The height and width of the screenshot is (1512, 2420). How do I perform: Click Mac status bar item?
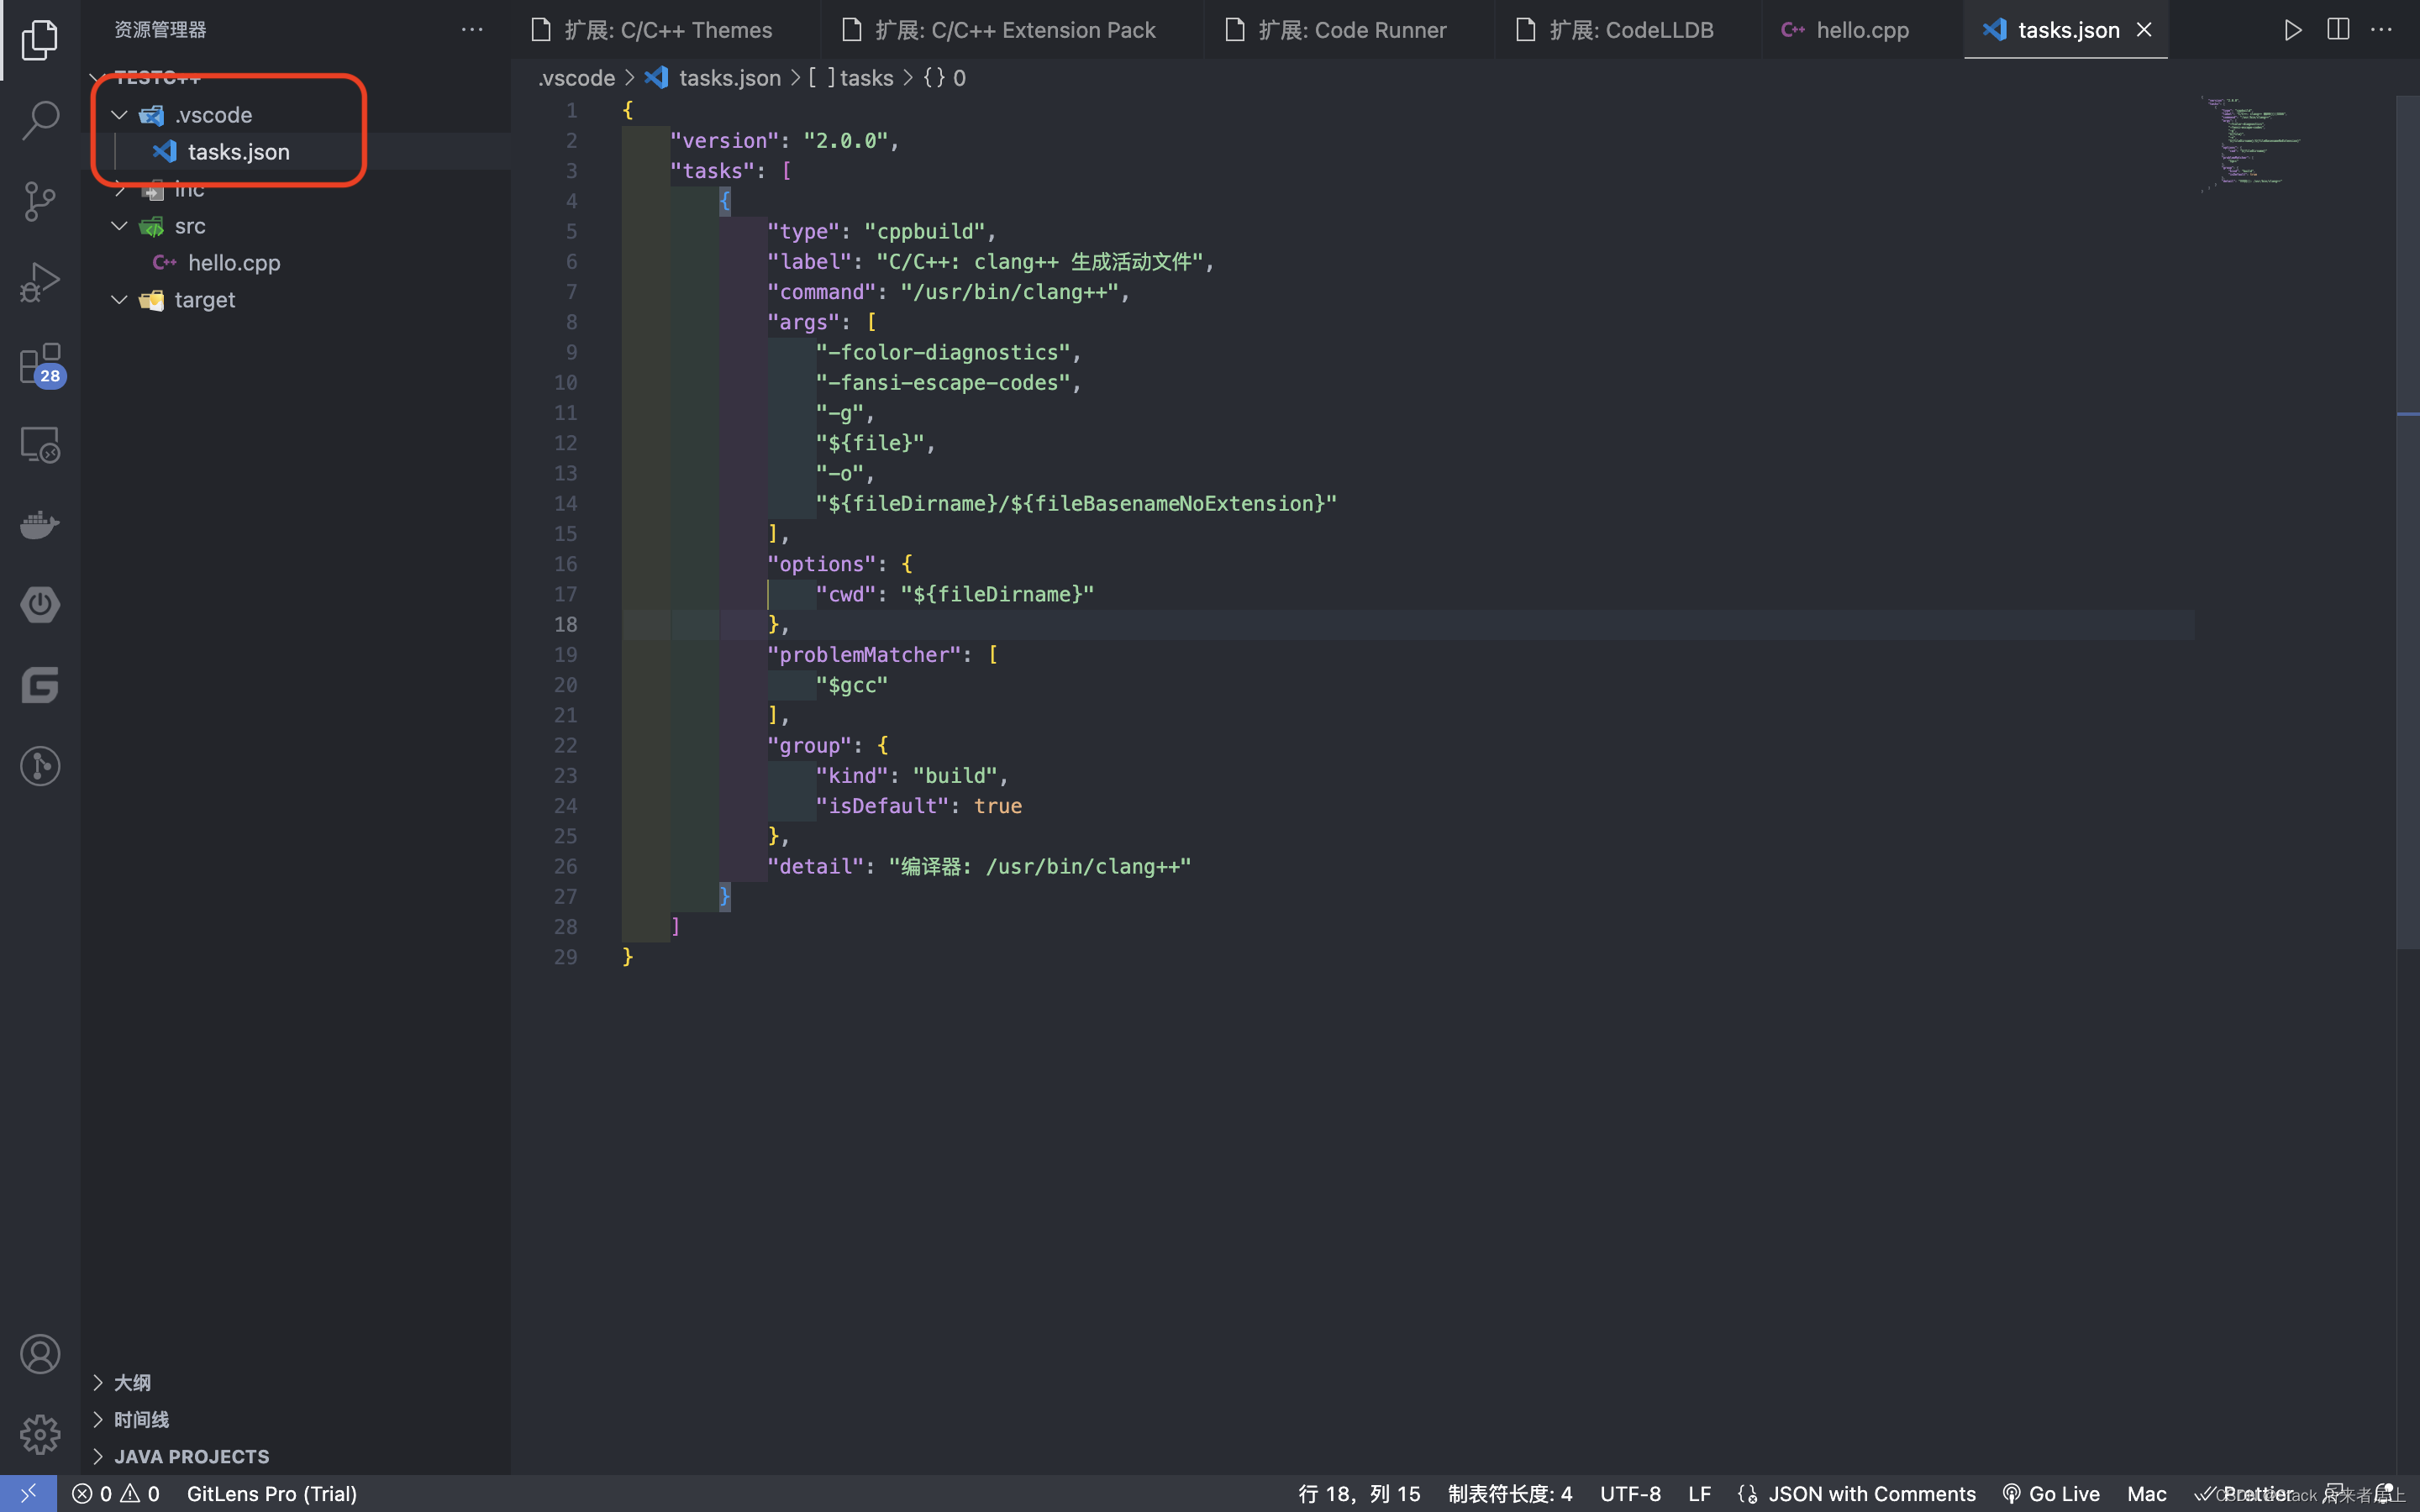2146,1494
